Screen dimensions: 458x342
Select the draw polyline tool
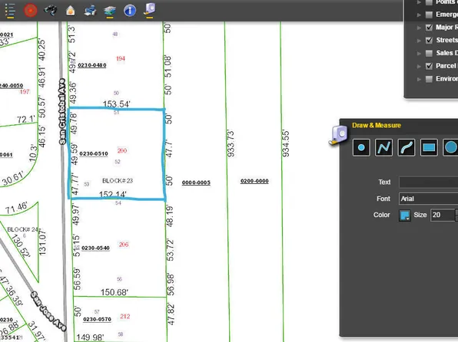[383, 147]
